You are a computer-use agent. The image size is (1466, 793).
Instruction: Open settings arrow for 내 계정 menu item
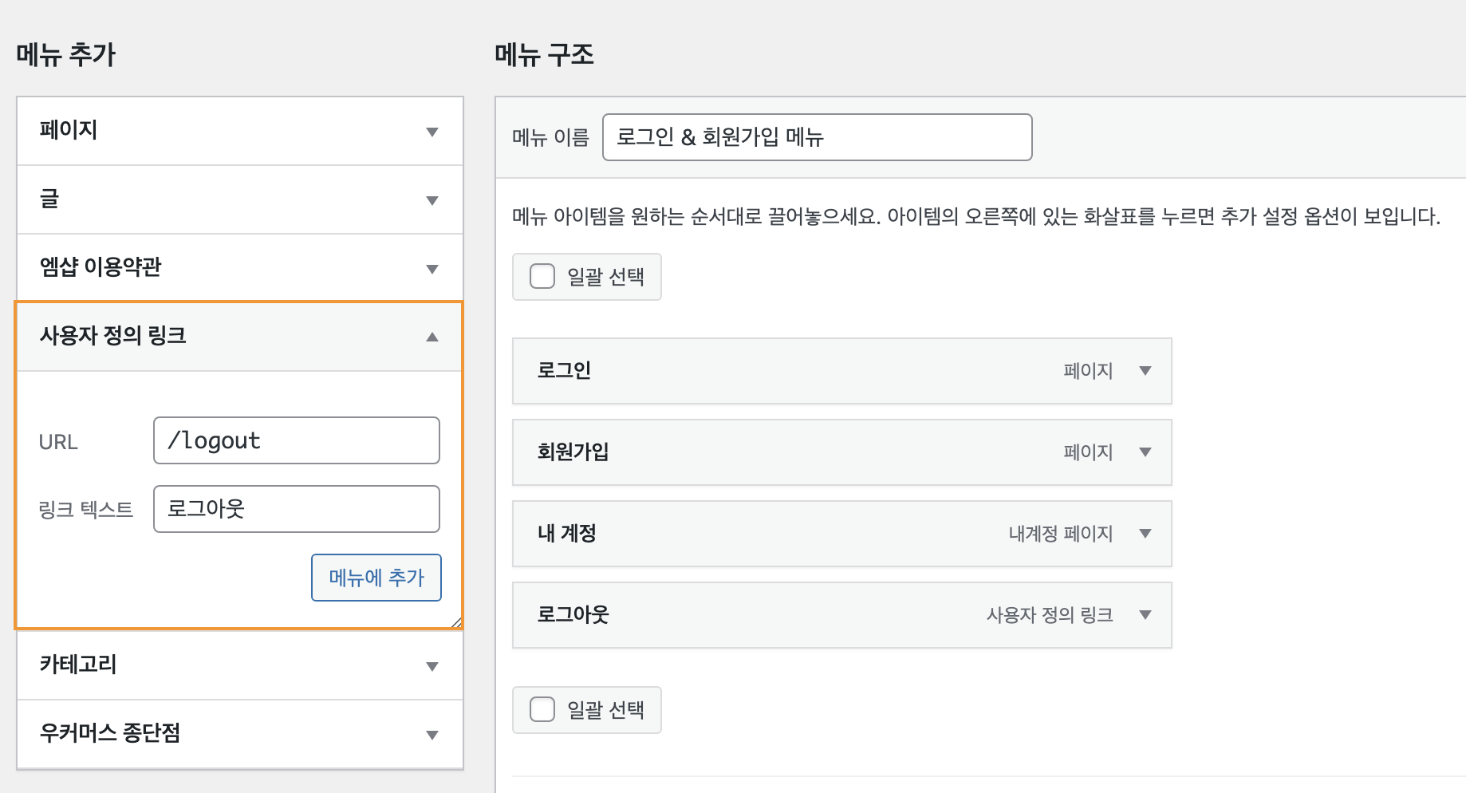click(1145, 534)
